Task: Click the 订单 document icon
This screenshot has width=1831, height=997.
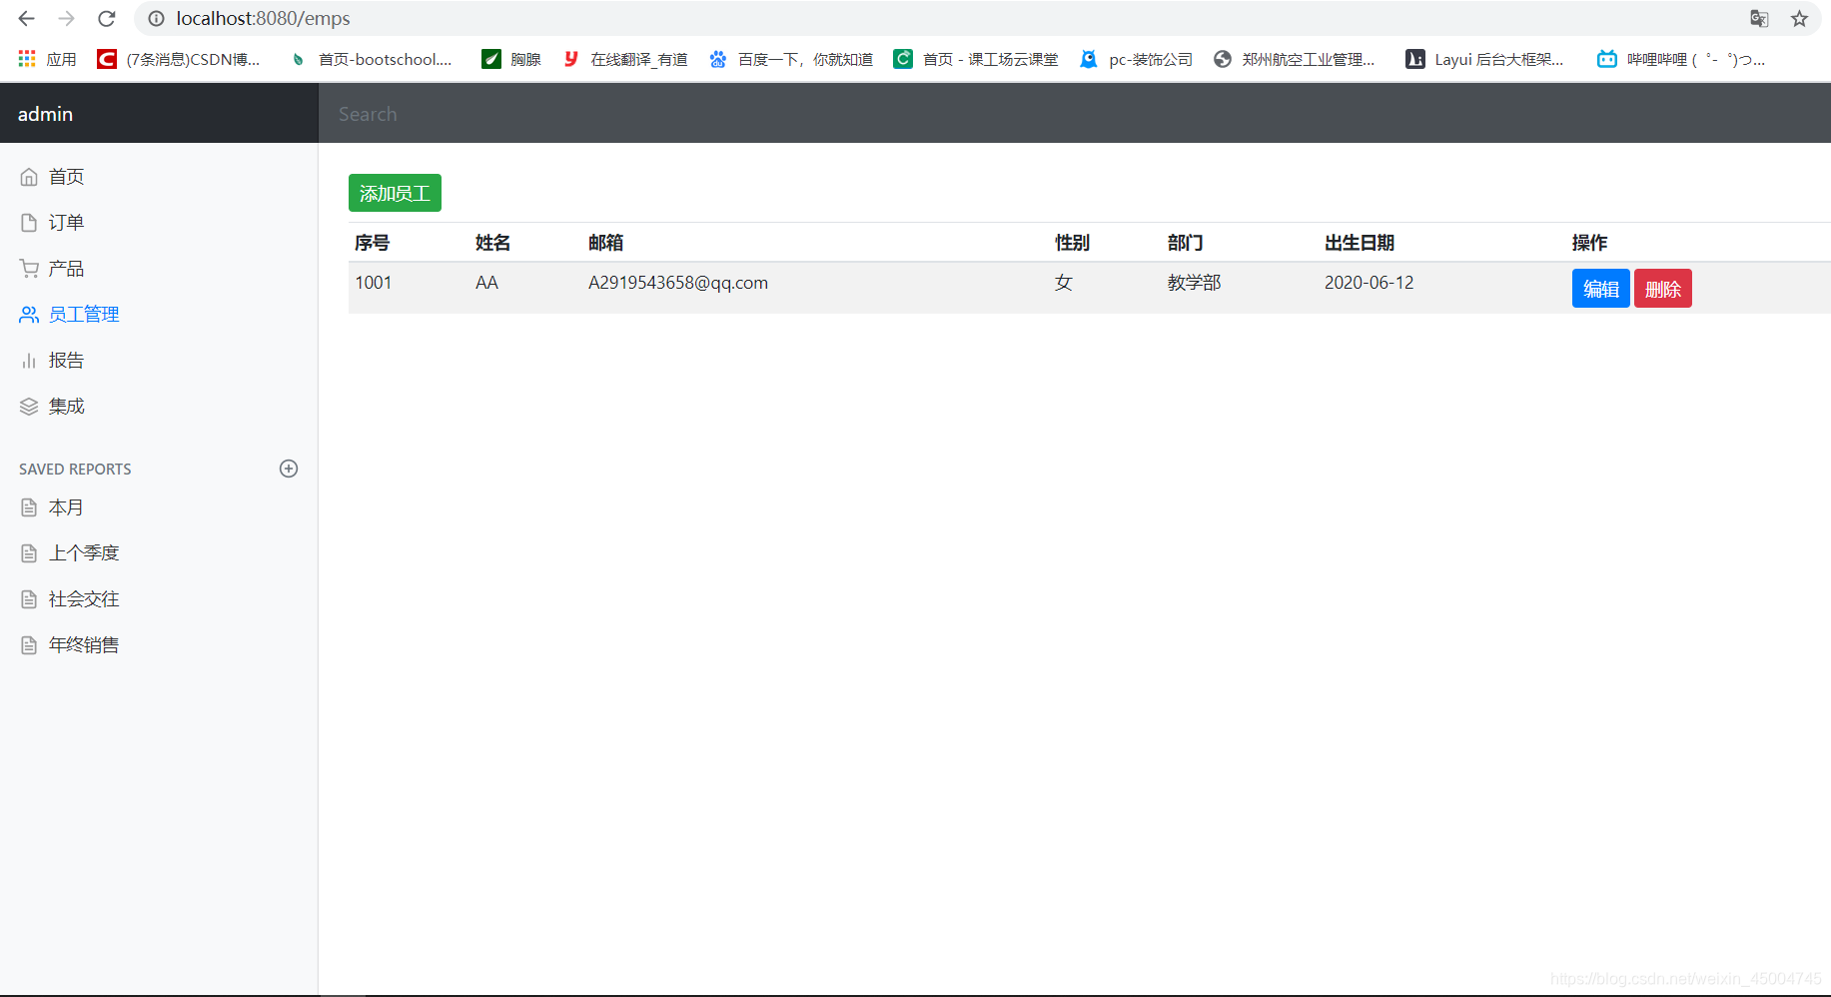Action: pos(28,222)
